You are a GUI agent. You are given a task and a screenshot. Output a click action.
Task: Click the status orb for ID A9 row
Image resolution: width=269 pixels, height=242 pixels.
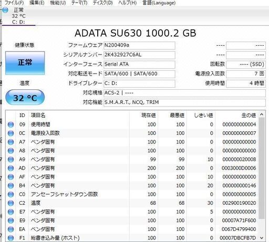tap(11, 160)
